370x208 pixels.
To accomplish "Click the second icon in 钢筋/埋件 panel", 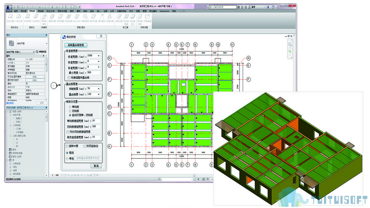I will pyautogui.click(x=61, y=17).
